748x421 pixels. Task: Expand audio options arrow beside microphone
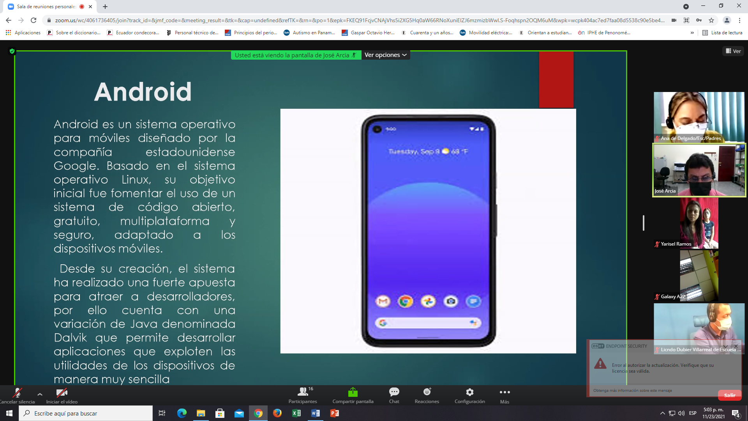pyautogui.click(x=40, y=394)
